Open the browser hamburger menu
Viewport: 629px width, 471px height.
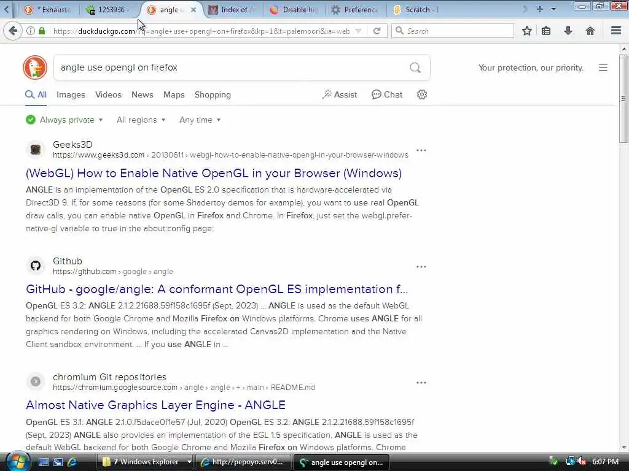click(616, 31)
